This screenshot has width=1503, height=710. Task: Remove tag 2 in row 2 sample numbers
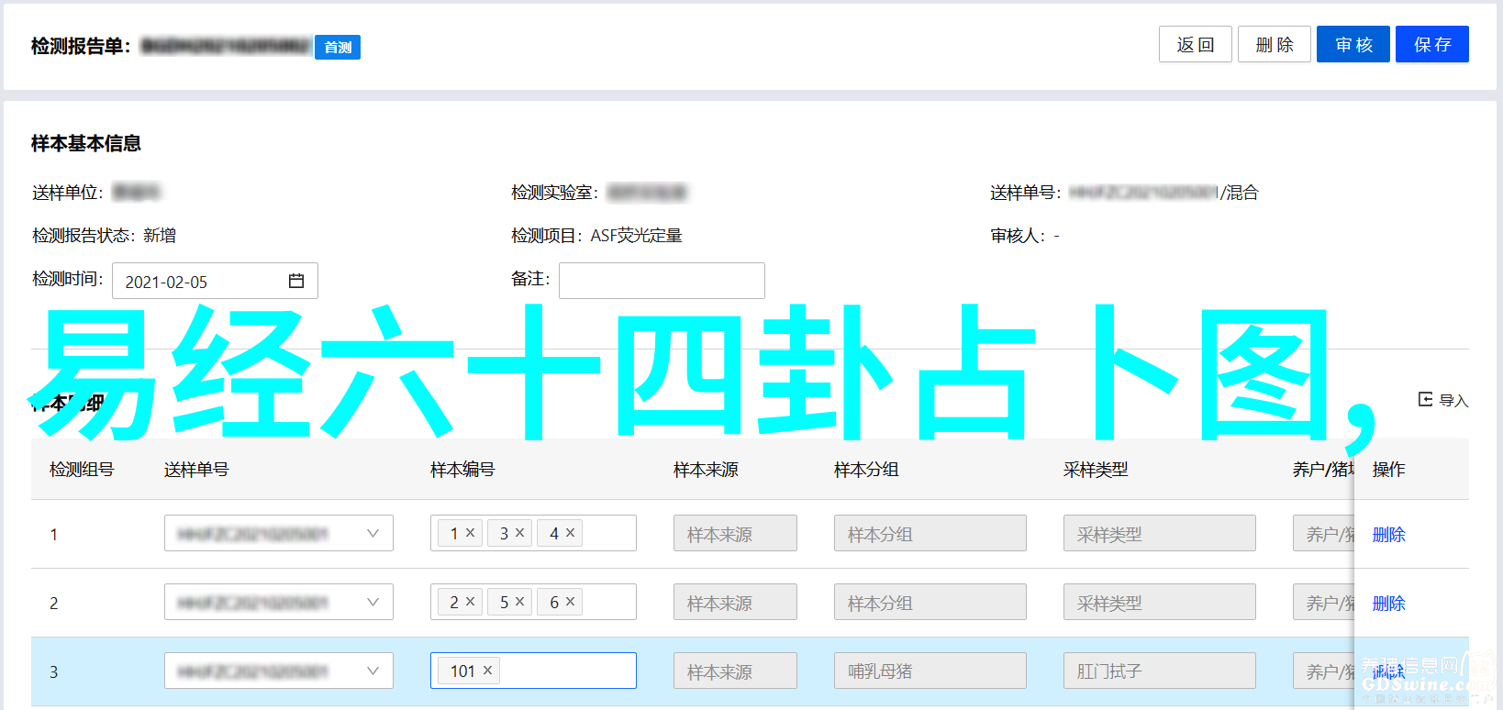[x=470, y=601]
